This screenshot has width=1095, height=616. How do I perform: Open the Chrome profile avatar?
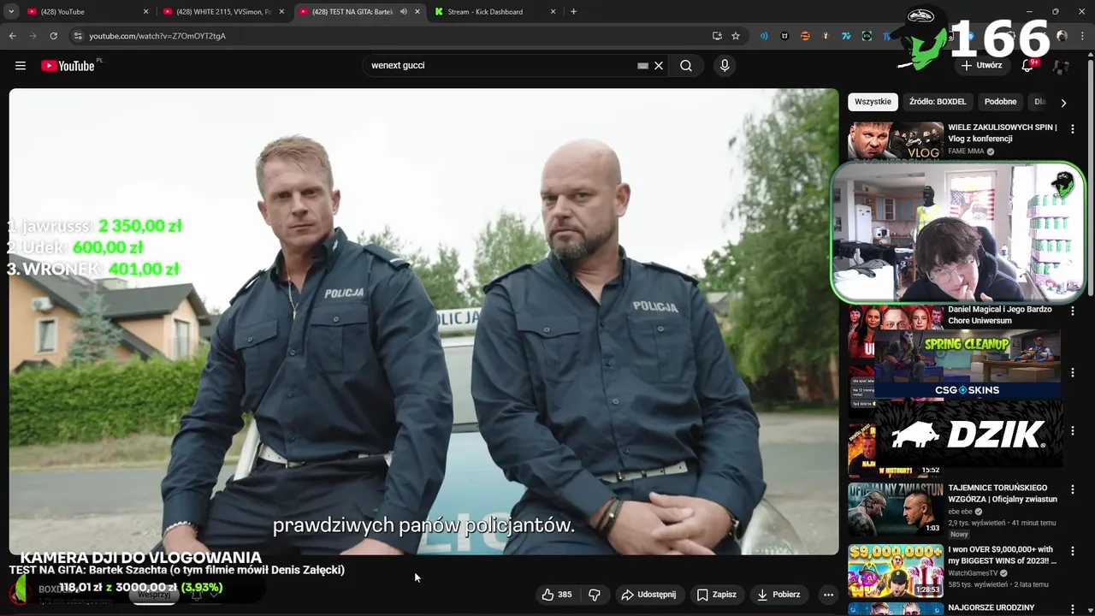[1062, 36]
